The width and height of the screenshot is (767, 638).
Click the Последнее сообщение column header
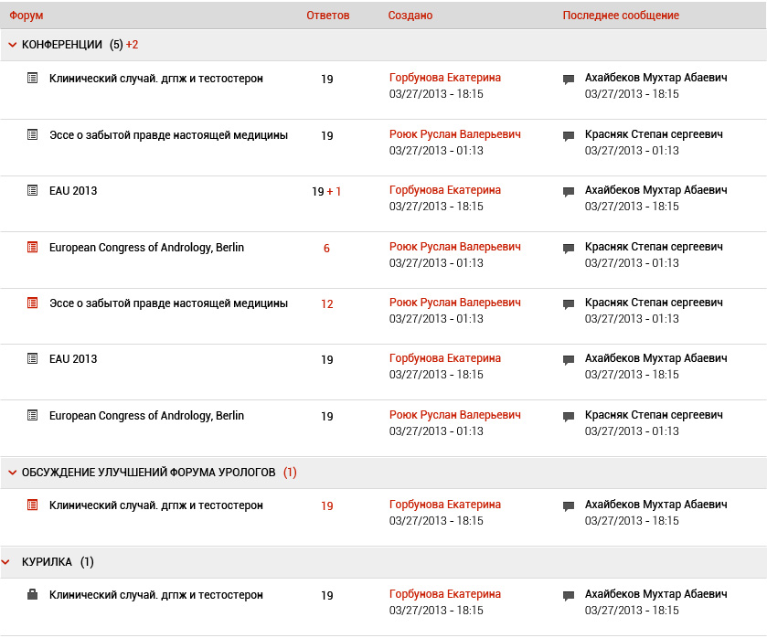point(621,16)
